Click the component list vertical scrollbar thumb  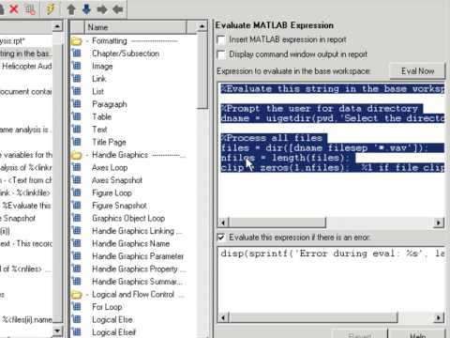click(x=202, y=71)
